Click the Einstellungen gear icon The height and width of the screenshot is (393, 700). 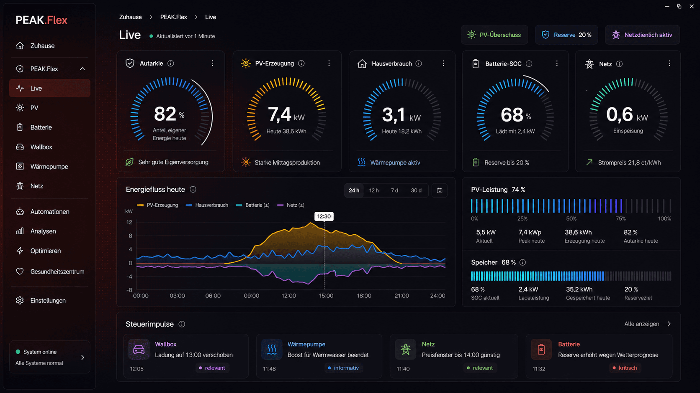coord(20,301)
